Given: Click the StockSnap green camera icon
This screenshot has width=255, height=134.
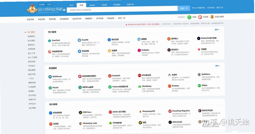Looking at the screenshot, I should point(140,86).
